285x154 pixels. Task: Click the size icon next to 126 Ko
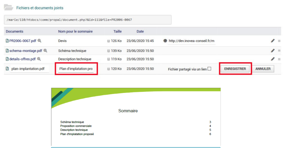click(109, 41)
